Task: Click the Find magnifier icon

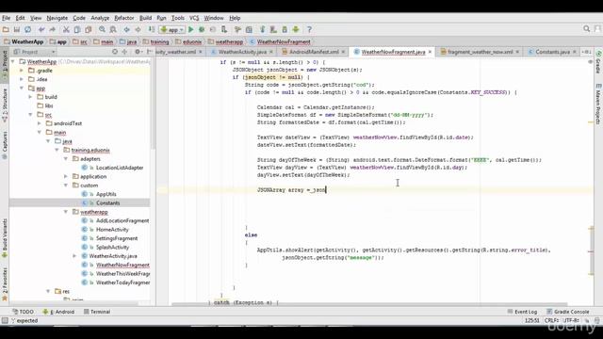Action: [x=102, y=29]
